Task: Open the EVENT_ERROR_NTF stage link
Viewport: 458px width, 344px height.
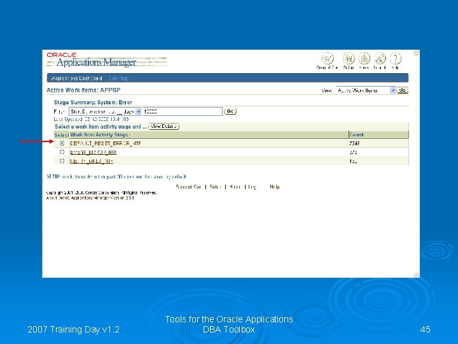Action: 94,152
